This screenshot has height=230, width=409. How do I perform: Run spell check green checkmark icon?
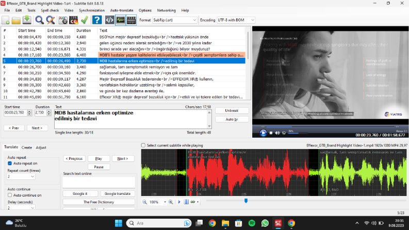click(x=84, y=20)
